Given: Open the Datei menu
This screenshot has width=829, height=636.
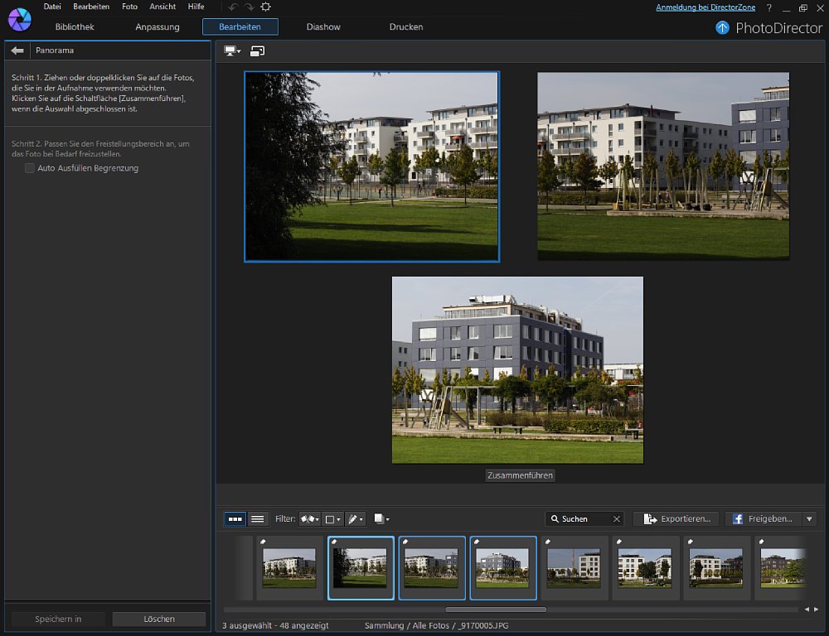Looking at the screenshot, I should tap(51, 7).
